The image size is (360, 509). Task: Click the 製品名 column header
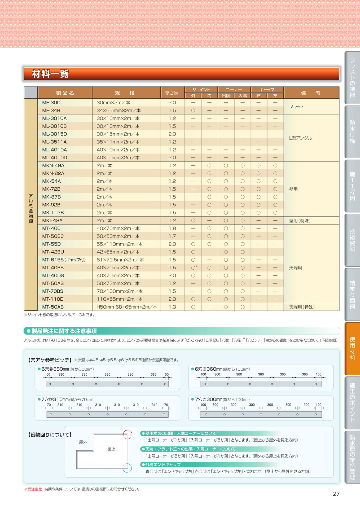(65, 93)
